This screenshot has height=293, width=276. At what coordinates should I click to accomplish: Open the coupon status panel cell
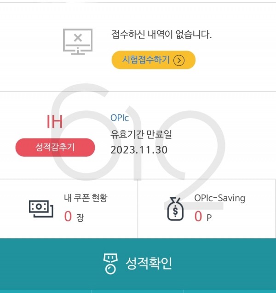[x=69, y=208]
